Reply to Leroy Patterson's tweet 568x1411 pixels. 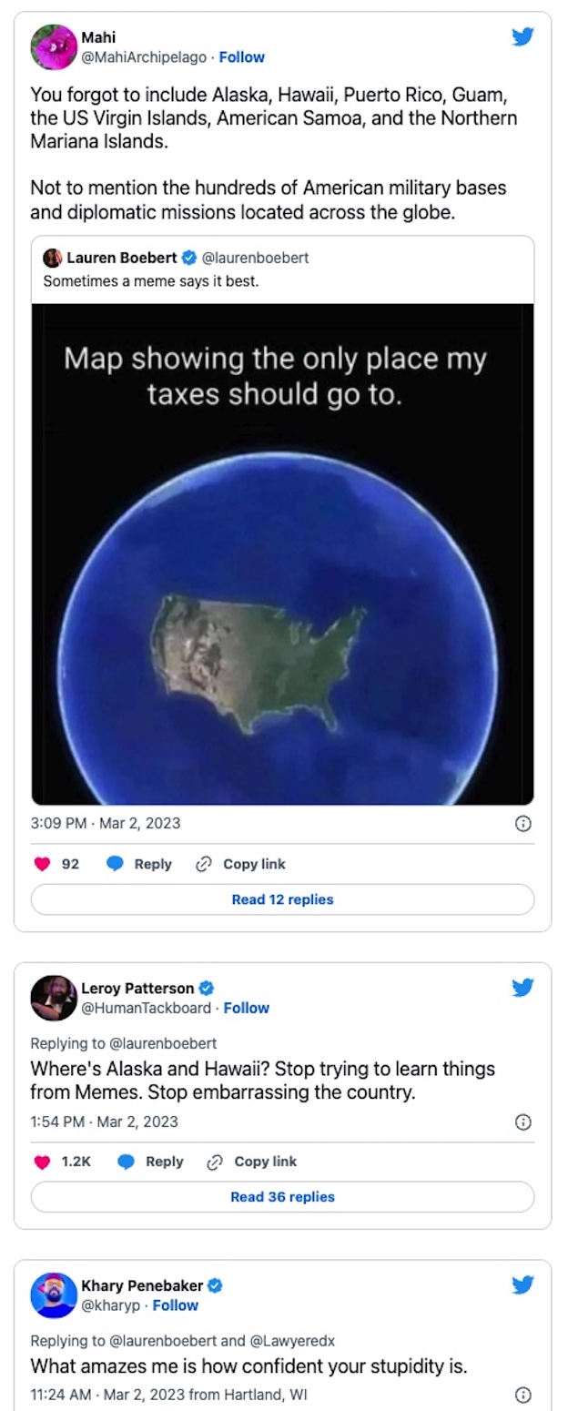[x=151, y=1162]
